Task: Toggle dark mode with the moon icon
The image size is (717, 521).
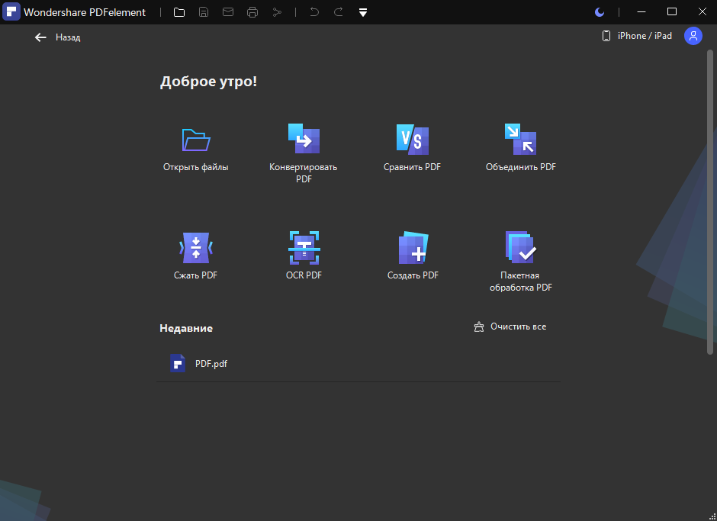Action: [600, 12]
